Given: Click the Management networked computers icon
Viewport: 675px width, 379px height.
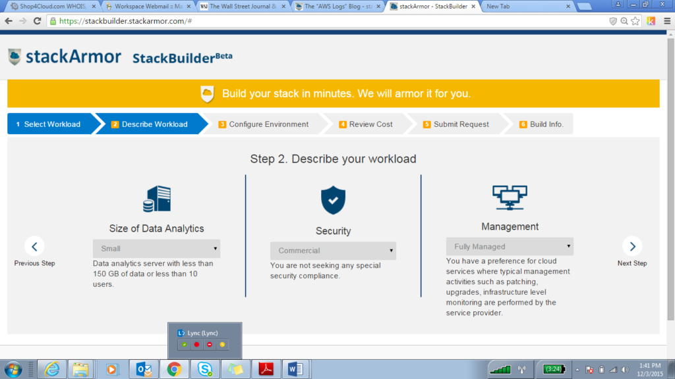Looking at the screenshot, I should click(510, 196).
